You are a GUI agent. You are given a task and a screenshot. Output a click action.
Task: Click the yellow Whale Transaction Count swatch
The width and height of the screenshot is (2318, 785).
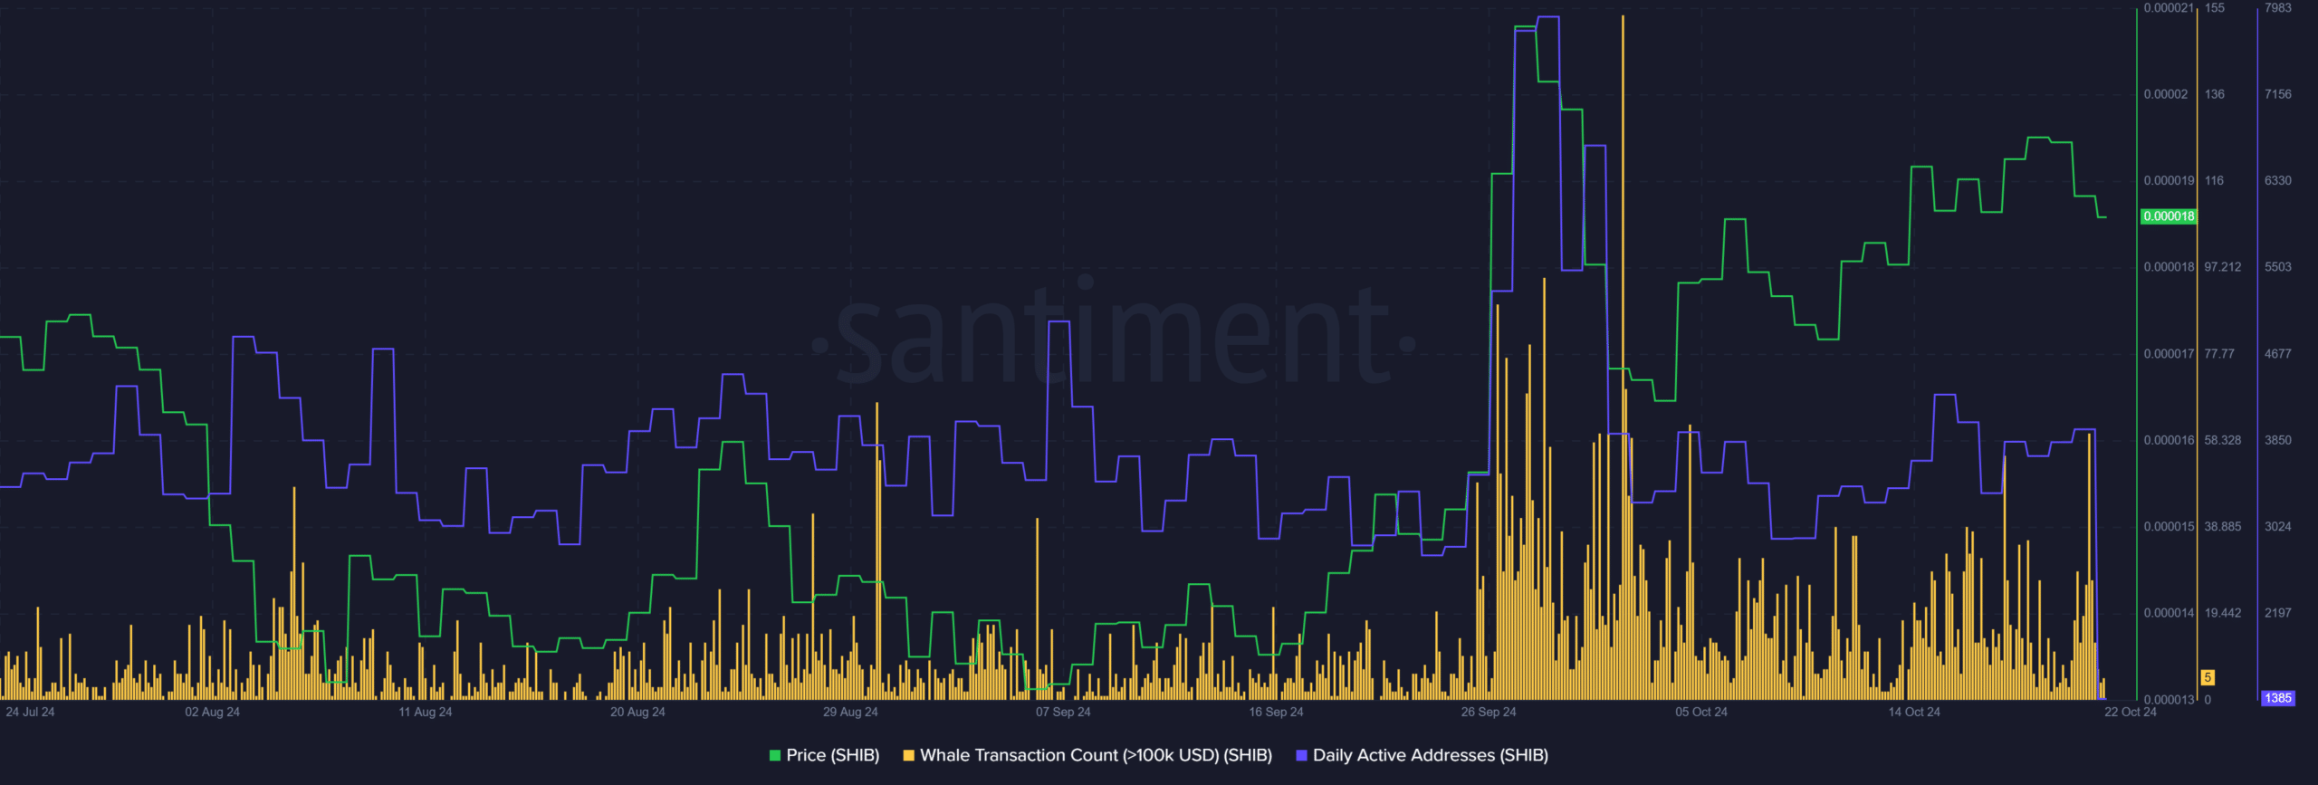(909, 755)
